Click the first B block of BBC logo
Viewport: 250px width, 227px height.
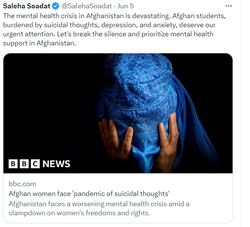[13, 164]
